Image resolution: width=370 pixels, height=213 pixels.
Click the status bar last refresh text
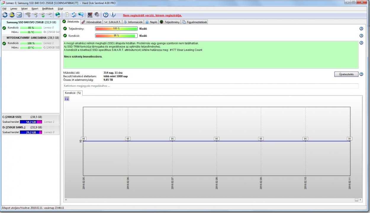point(33,208)
